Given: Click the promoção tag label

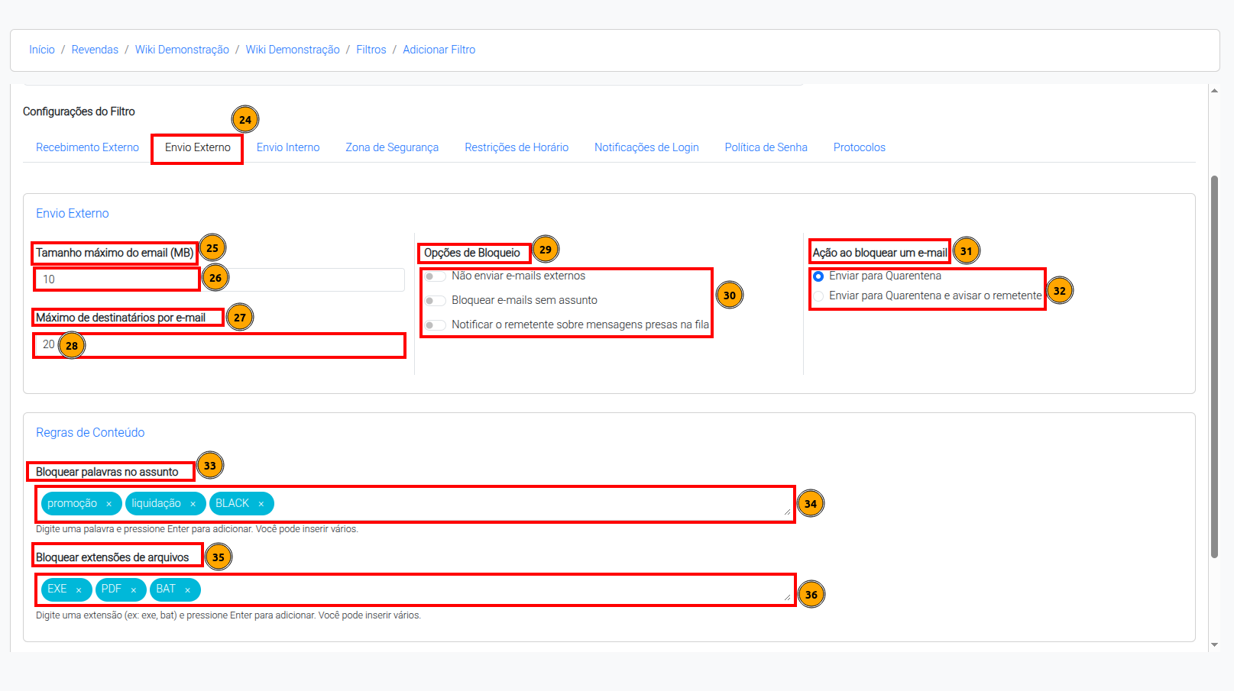Looking at the screenshot, I should (x=72, y=504).
